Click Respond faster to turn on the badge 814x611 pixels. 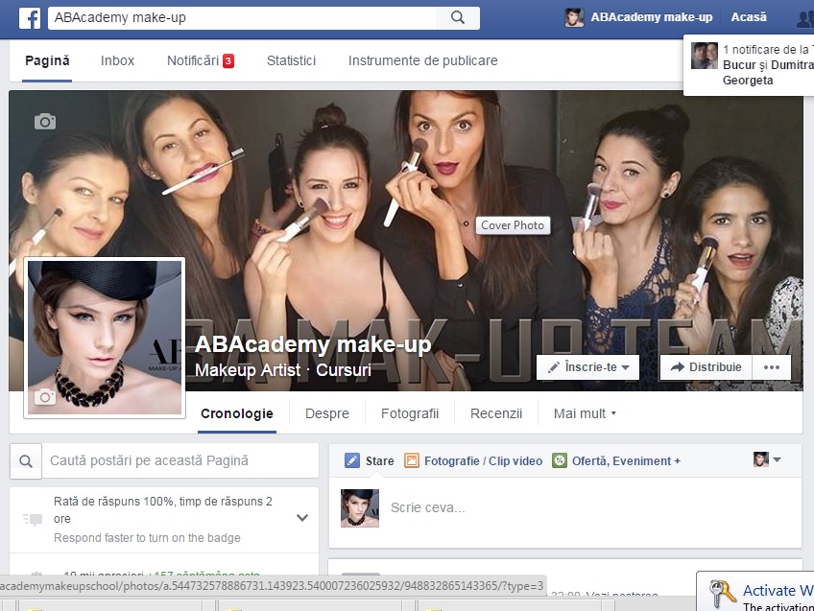(x=148, y=538)
